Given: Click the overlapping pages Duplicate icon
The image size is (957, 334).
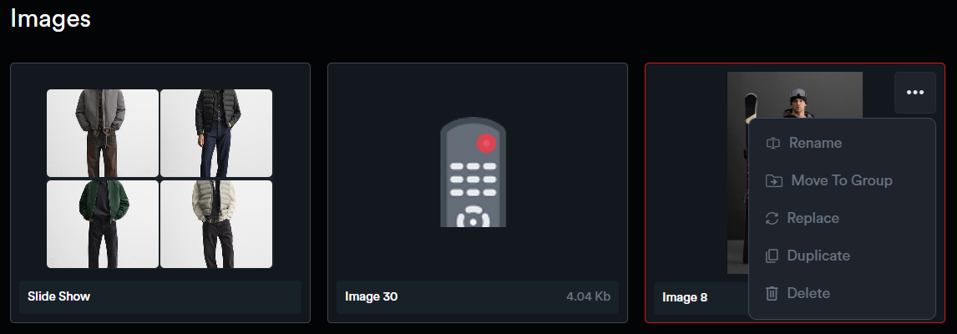Looking at the screenshot, I should pyautogui.click(x=772, y=256).
